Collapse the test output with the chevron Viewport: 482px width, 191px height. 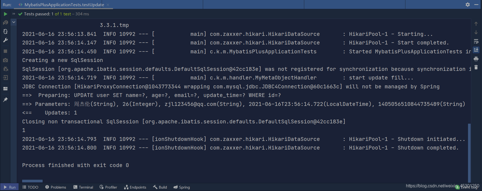pos(13,22)
